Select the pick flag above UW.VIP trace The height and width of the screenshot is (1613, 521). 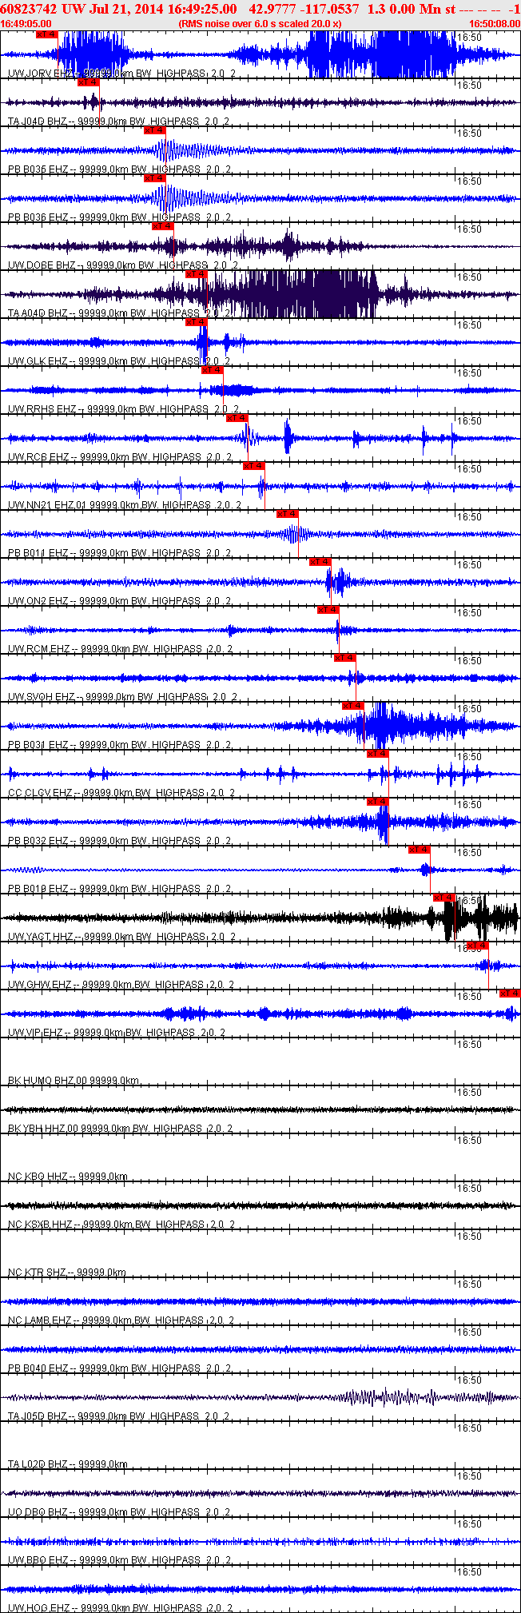(x=510, y=994)
